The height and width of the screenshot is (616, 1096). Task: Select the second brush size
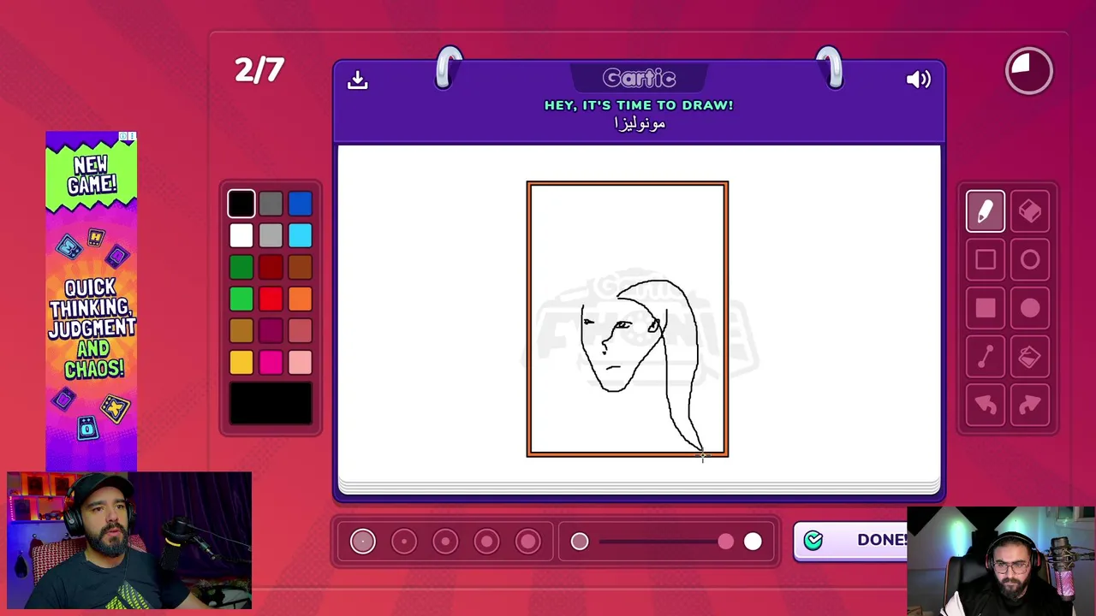pos(403,541)
